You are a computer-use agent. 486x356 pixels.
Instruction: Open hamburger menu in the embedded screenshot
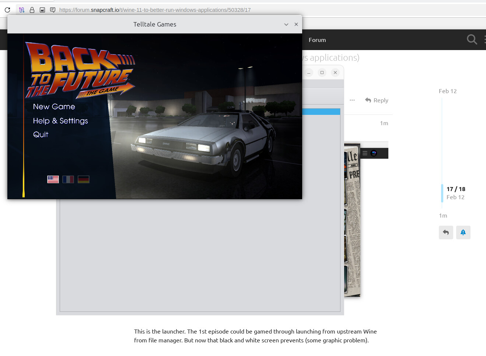click(365, 153)
